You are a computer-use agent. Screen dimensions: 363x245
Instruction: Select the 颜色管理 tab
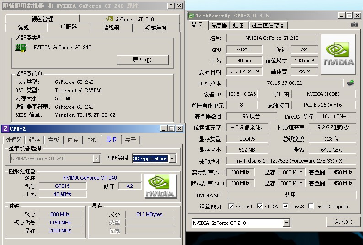click(42, 19)
